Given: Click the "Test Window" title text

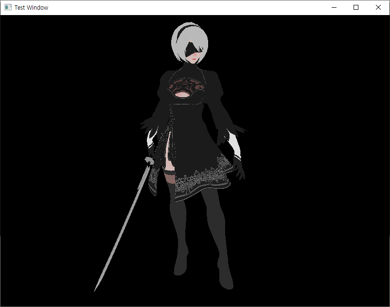Looking at the screenshot, I should click(31, 8).
